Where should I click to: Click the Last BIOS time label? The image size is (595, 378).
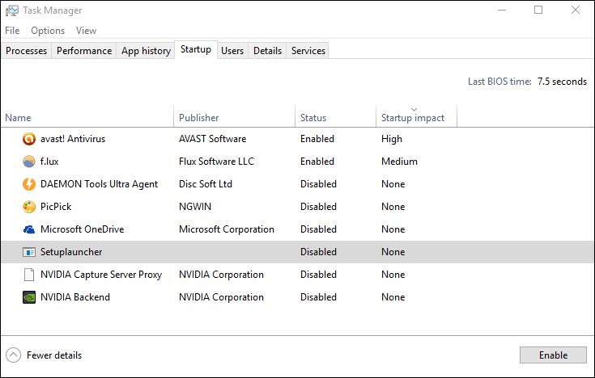[x=499, y=82]
